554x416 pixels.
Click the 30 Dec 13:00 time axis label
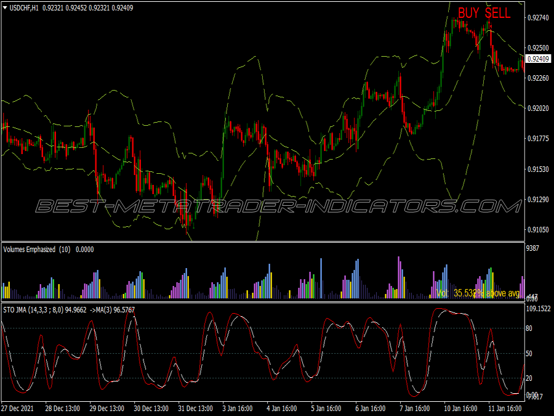point(151,408)
